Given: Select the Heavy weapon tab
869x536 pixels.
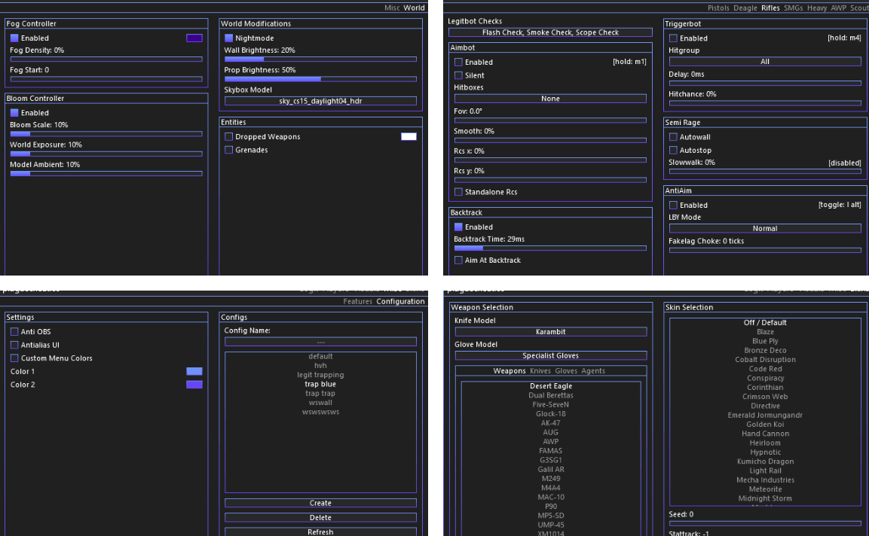Looking at the screenshot, I should pyautogui.click(x=817, y=8).
